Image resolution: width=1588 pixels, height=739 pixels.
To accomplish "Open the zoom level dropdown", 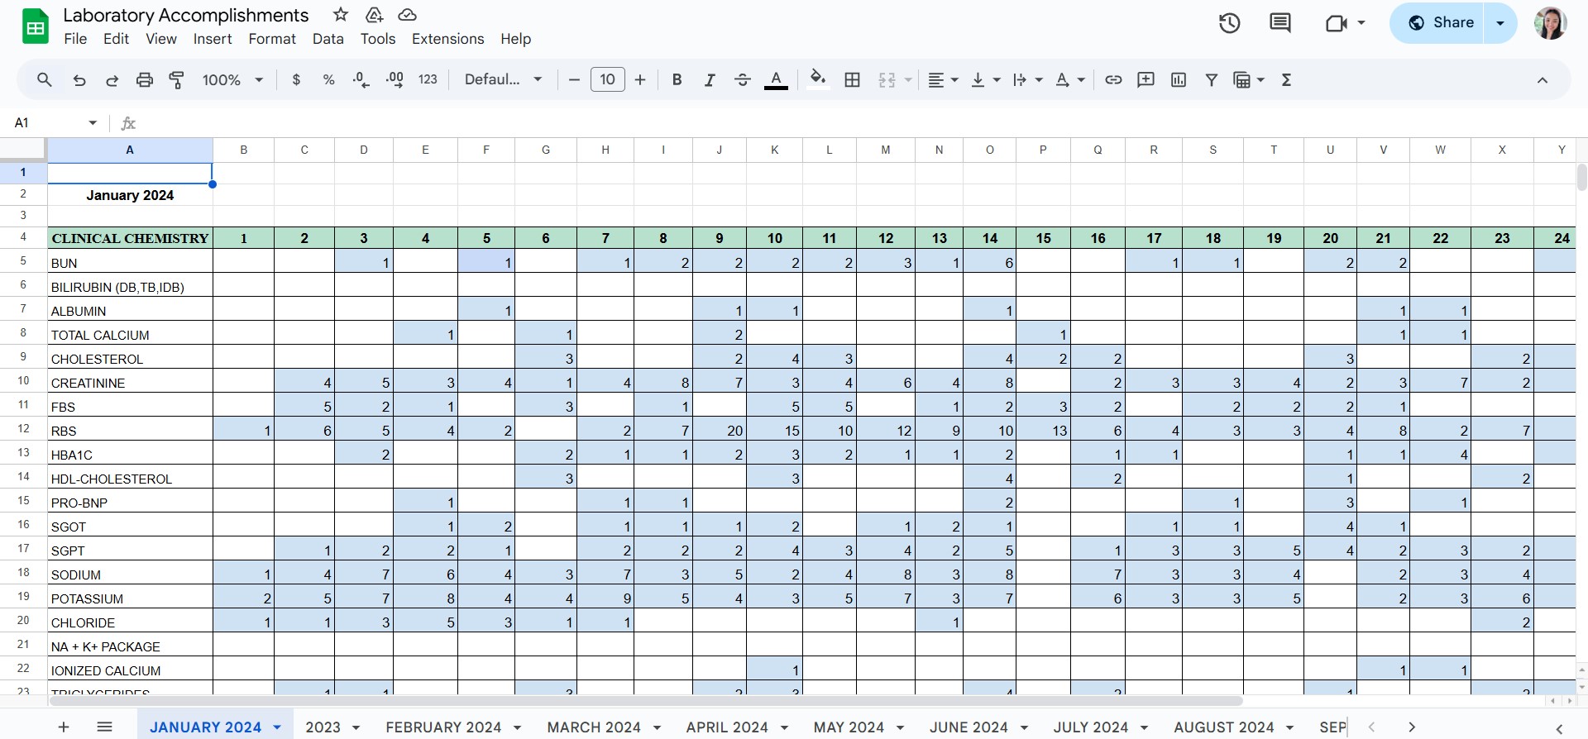I will tap(232, 80).
